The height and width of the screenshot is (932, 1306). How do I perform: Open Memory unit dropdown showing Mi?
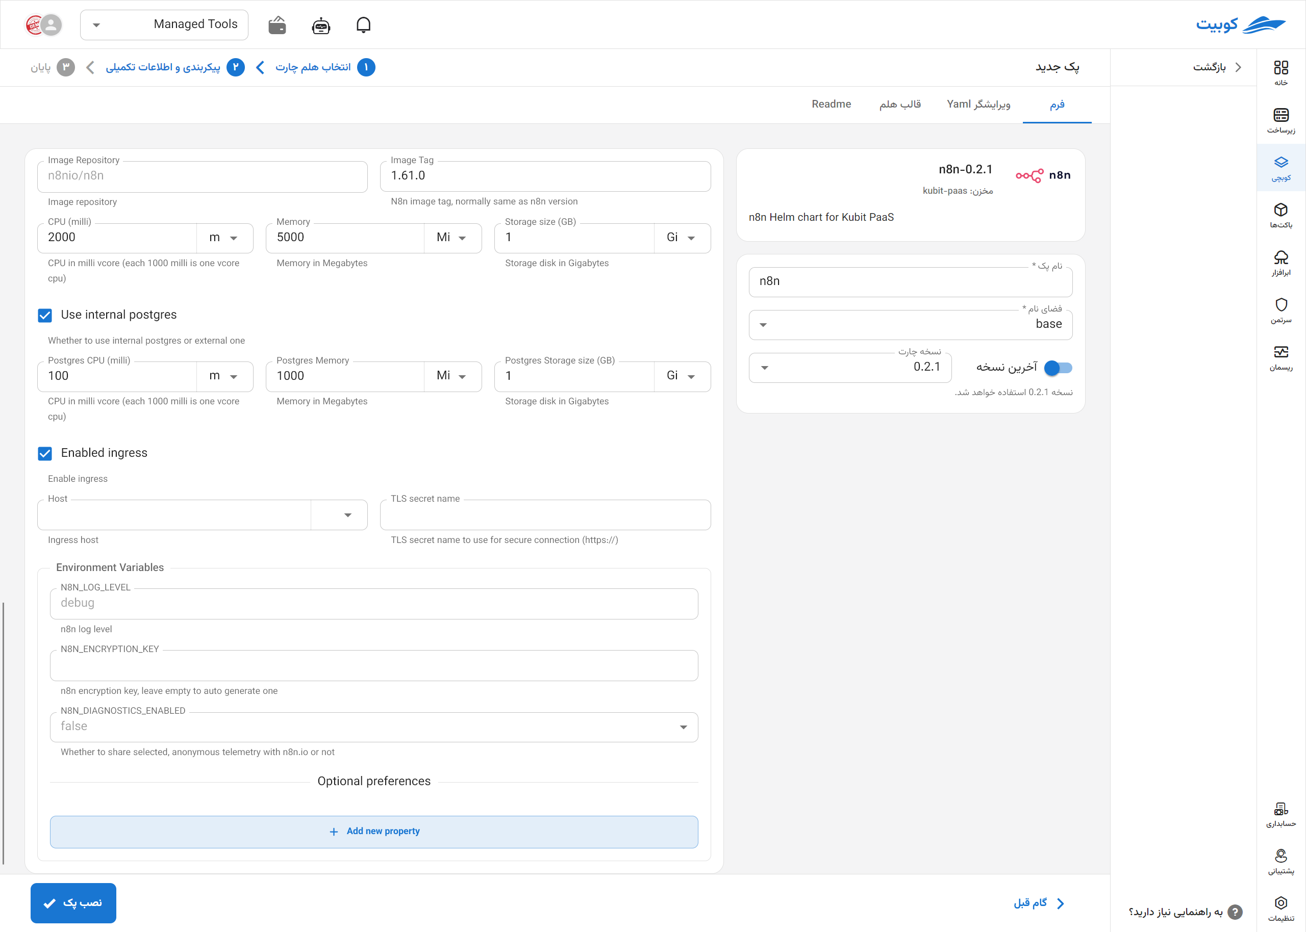452,238
